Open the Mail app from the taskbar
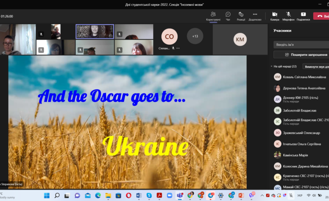The height and width of the screenshot is (201, 329). [x=88, y=196]
